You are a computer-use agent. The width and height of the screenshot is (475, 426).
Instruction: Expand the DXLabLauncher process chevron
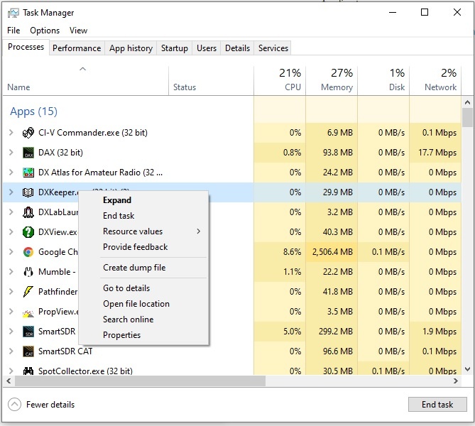(x=11, y=212)
